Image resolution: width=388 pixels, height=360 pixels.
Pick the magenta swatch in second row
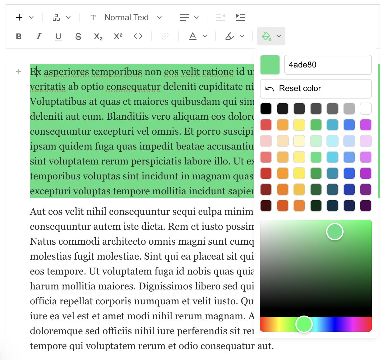366,125
